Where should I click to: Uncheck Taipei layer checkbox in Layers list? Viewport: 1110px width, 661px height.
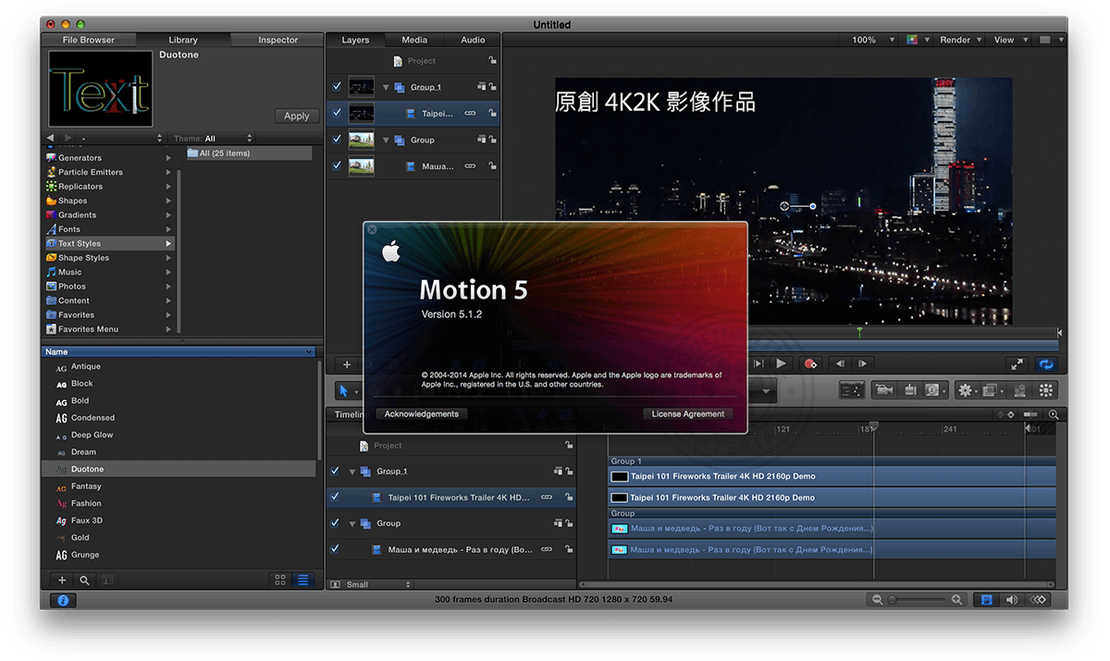[337, 113]
